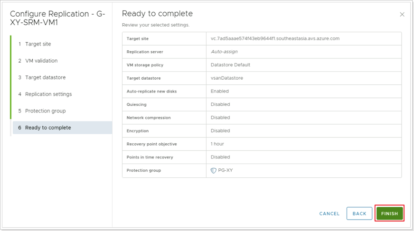The image size is (414, 231).
Task: Click the target site vCenter address value
Action: pyautogui.click(x=275, y=38)
